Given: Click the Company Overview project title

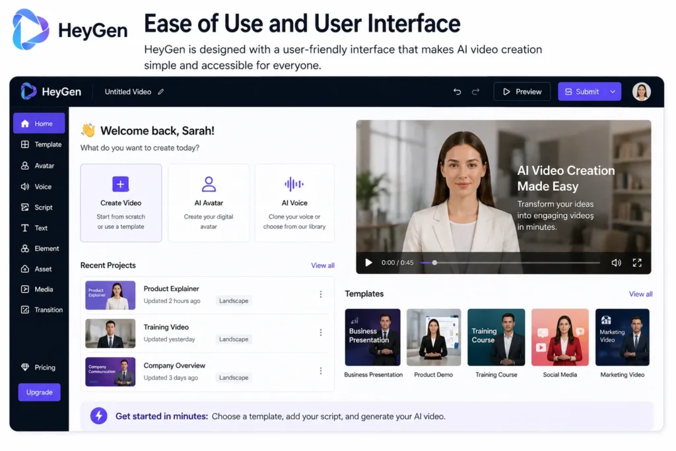Looking at the screenshot, I should (174, 366).
